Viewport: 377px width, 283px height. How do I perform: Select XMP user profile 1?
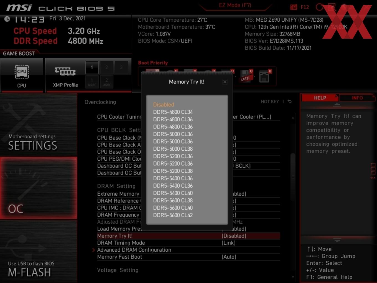(x=92, y=82)
